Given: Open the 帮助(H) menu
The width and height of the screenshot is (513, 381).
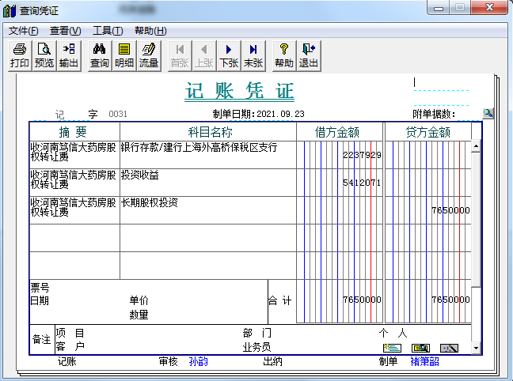Looking at the screenshot, I should point(150,31).
